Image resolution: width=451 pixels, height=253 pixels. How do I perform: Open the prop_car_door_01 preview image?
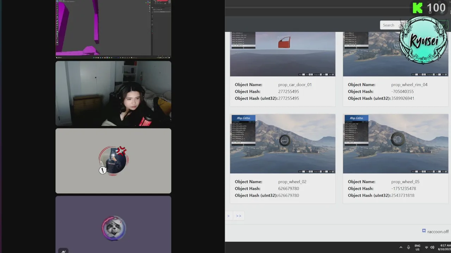coord(283,54)
